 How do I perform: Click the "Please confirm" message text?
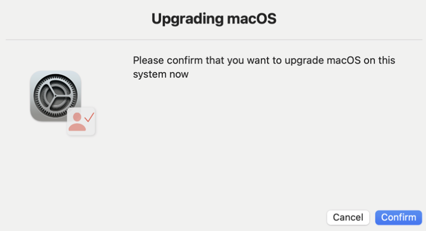[x=264, y=67]
